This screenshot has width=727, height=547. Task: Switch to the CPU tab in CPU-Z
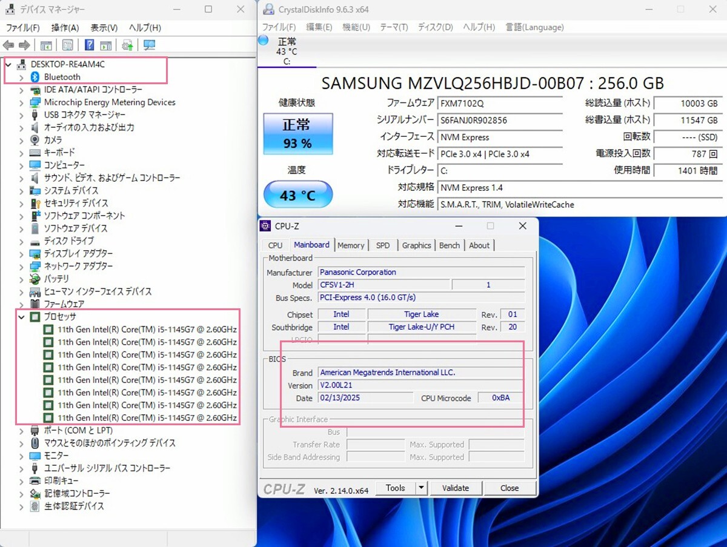pyautogui.click(x=275, y=245)
